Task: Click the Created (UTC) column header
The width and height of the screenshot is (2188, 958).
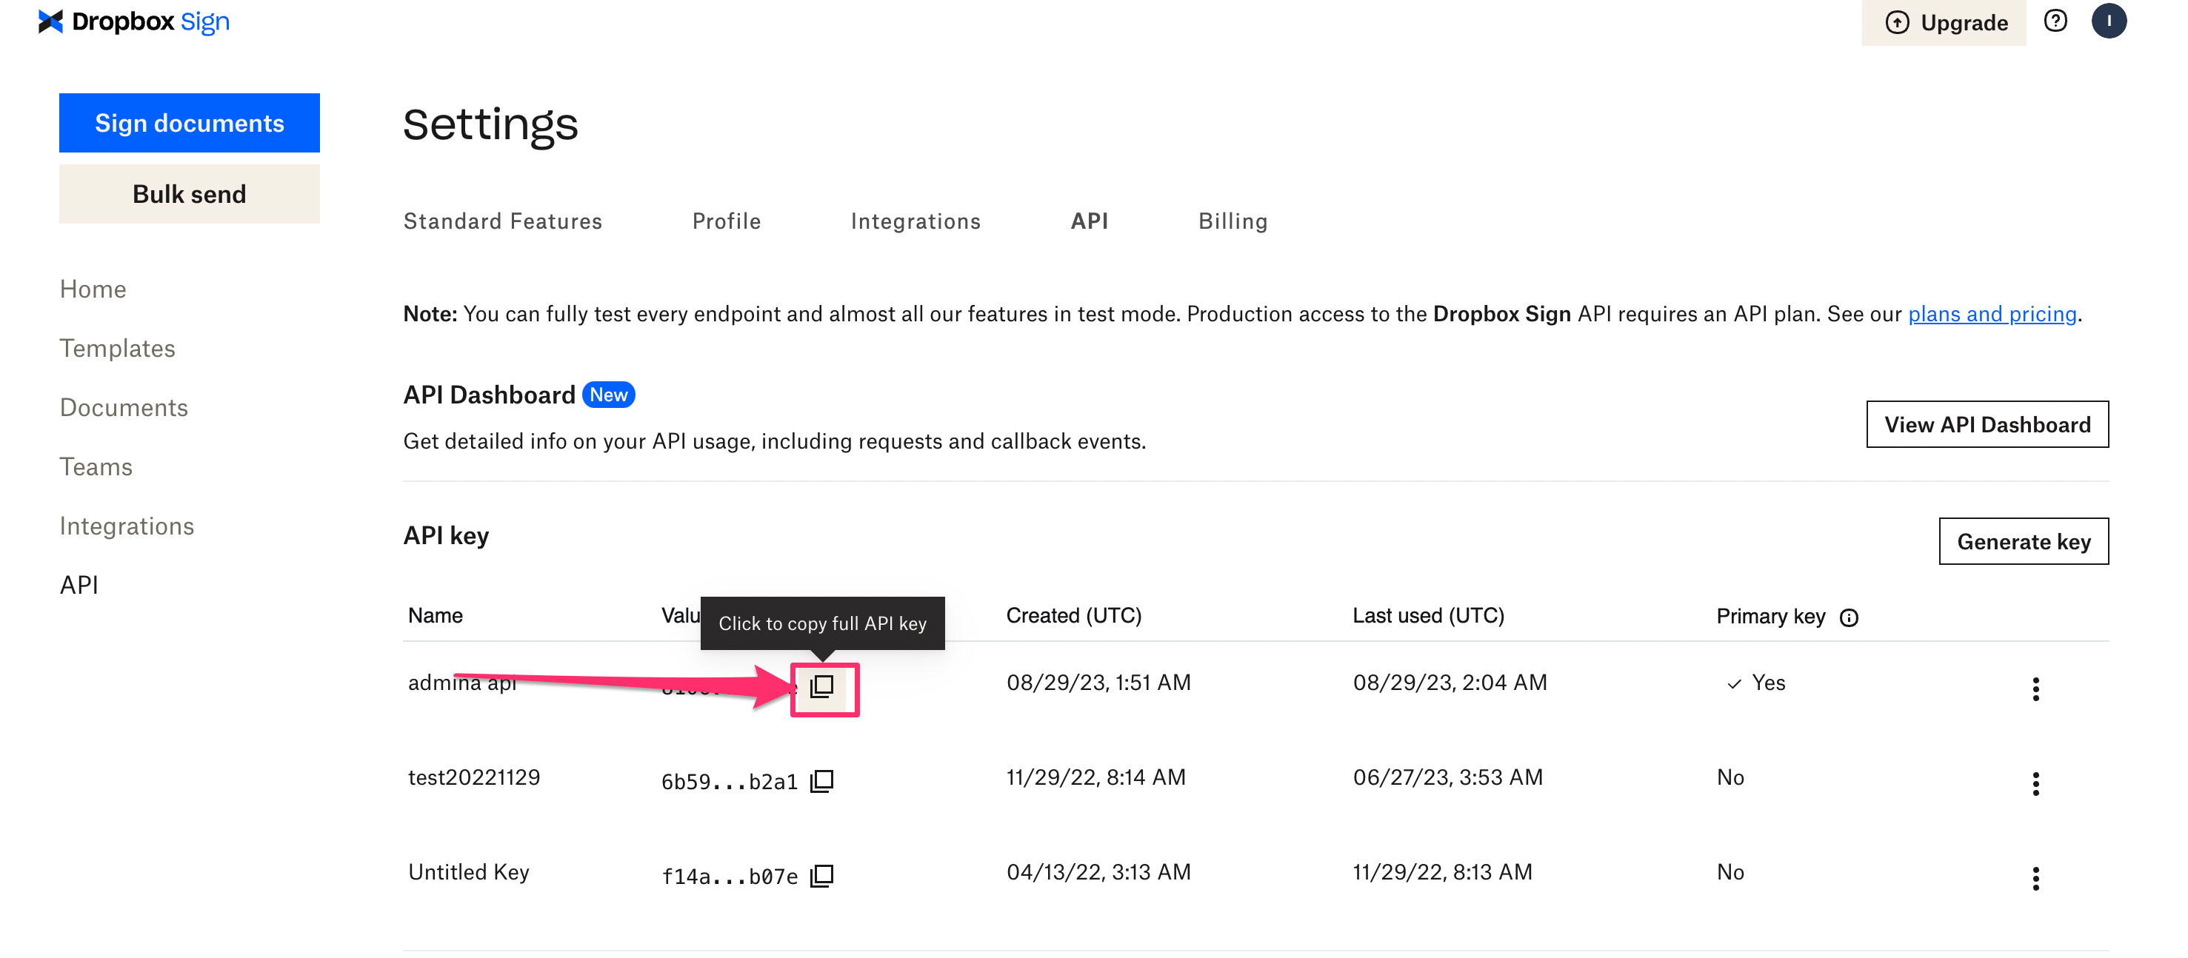Action: [x=1073, y=617]
